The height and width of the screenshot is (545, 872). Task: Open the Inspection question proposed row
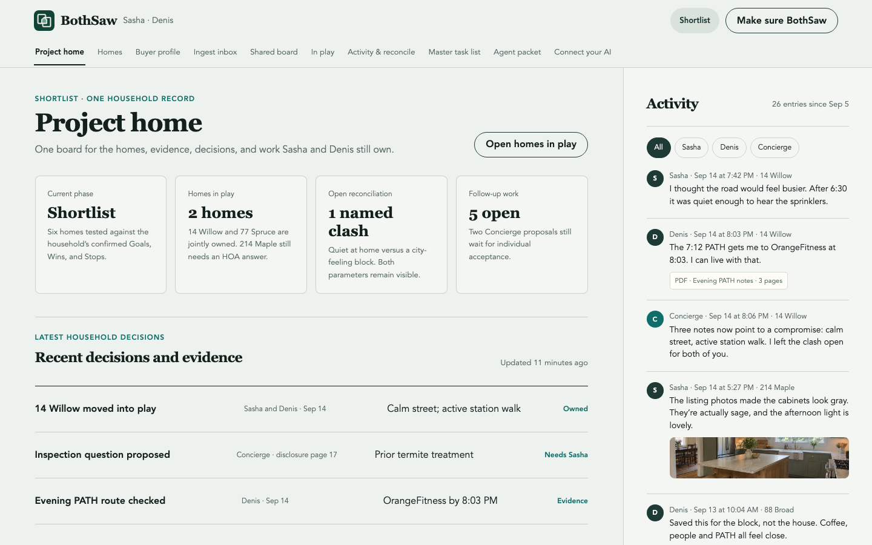311,455
